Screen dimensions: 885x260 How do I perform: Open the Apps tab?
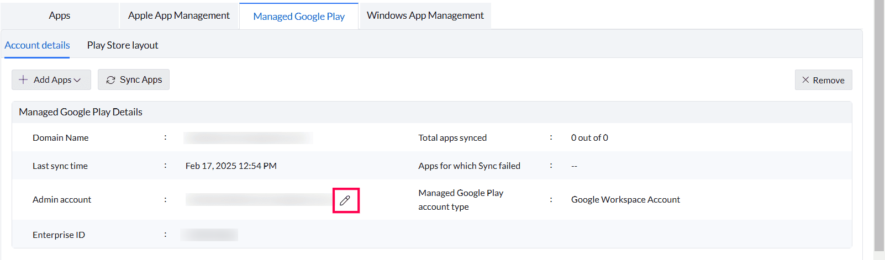pos(59,15)
